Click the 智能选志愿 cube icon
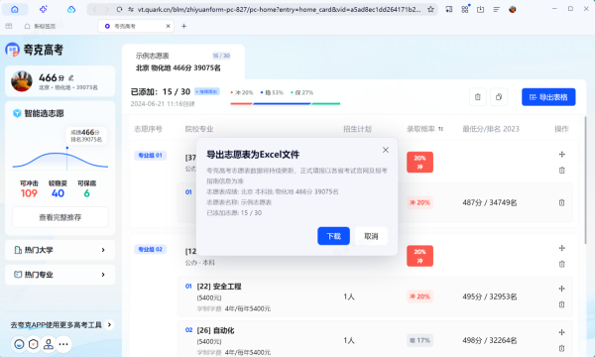The width and height of the screenshot is (595, 357). [17, 113]
